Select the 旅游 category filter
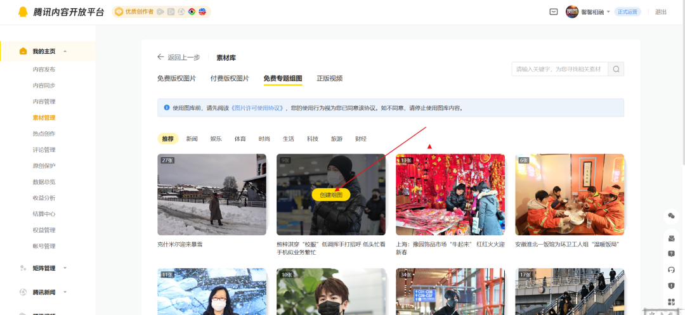This screenshot has width=685, height=315. pyautogui.click(x=336, y=139)
